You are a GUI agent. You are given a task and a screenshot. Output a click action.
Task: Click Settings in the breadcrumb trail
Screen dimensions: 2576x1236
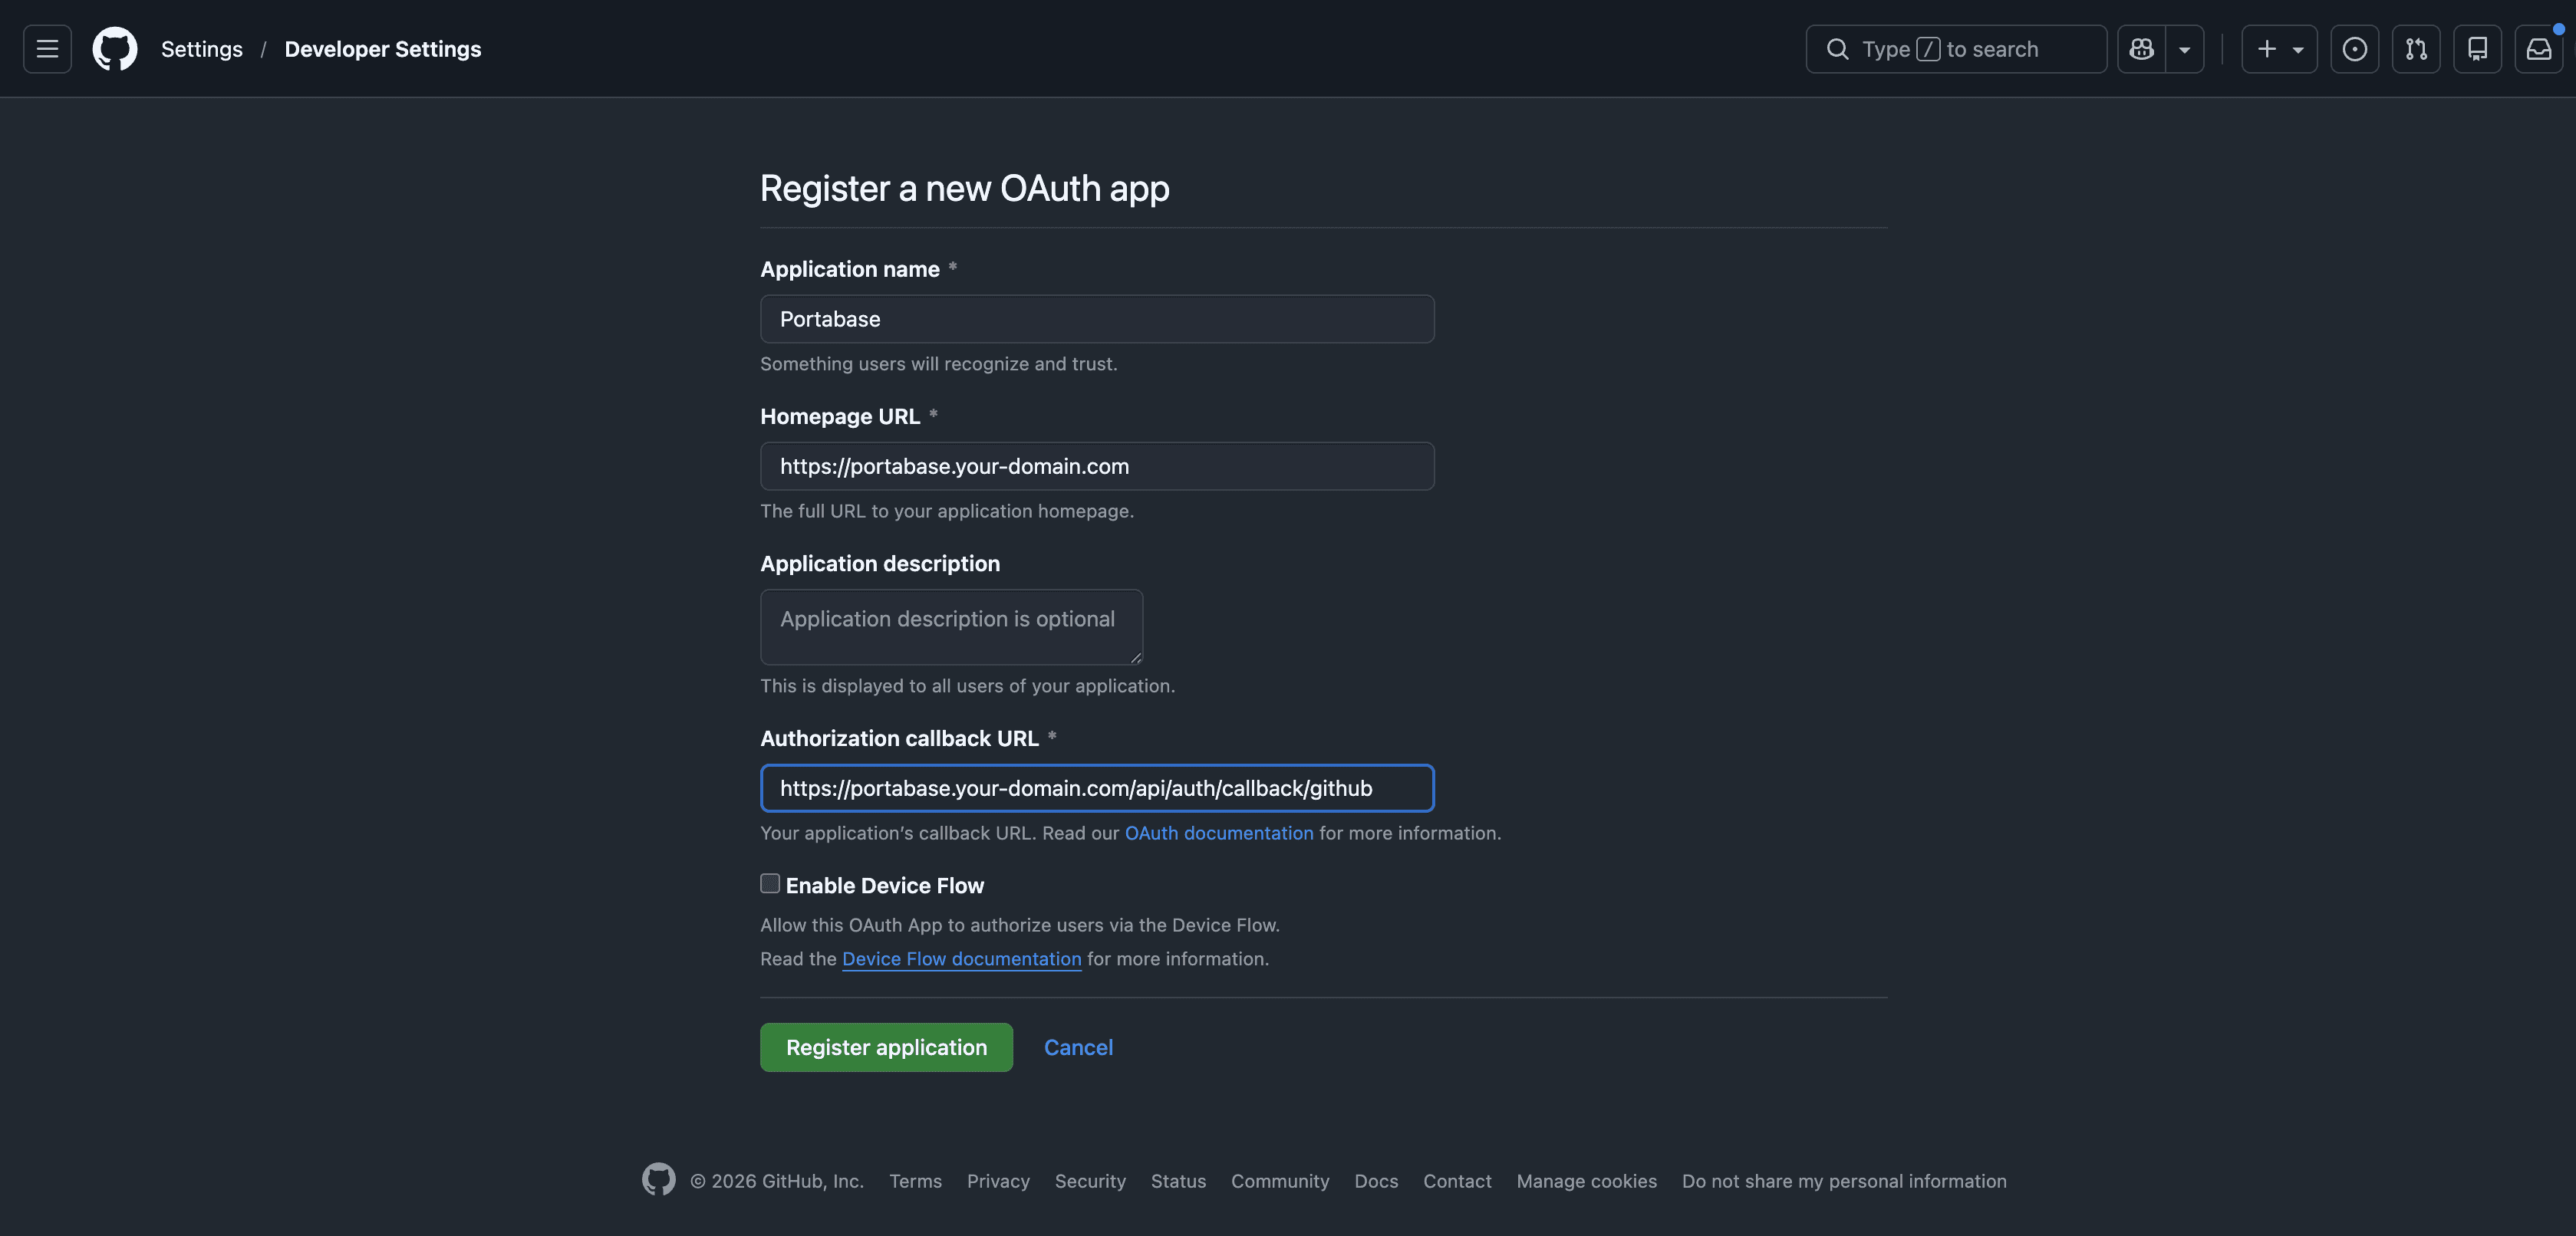[x=201, y=48]
